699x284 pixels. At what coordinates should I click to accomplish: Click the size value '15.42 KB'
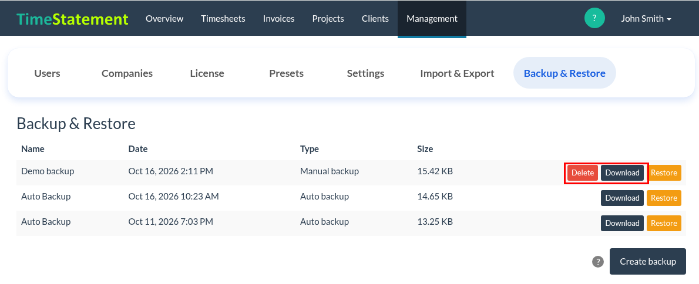pyautogui.click(x=435, y=171)
